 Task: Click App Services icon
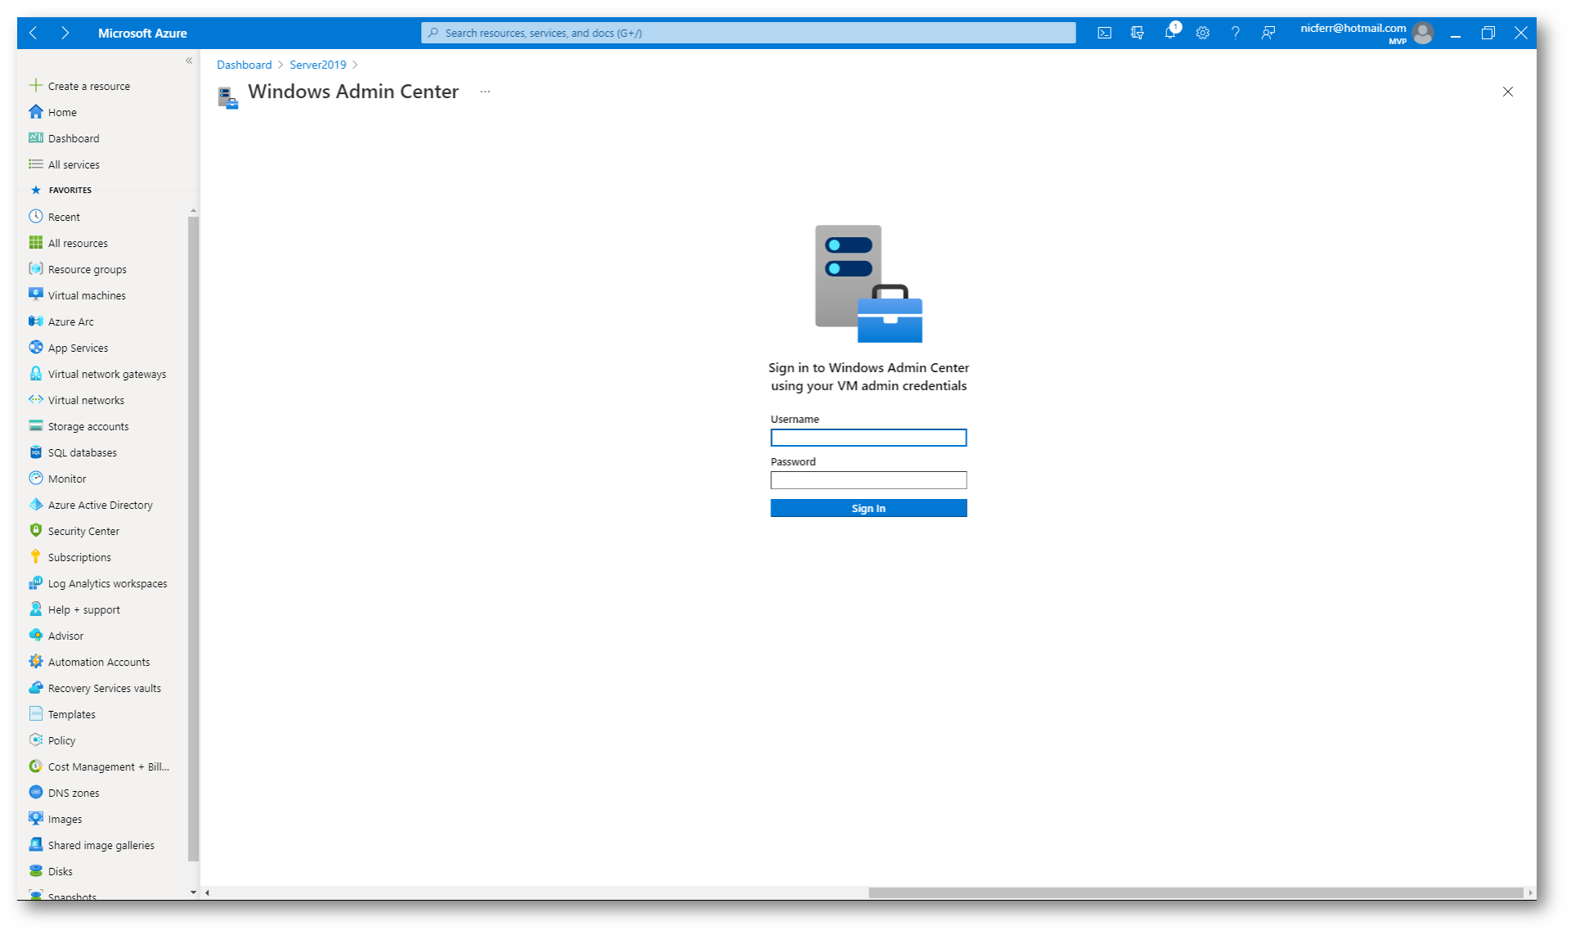pos(36,348)
